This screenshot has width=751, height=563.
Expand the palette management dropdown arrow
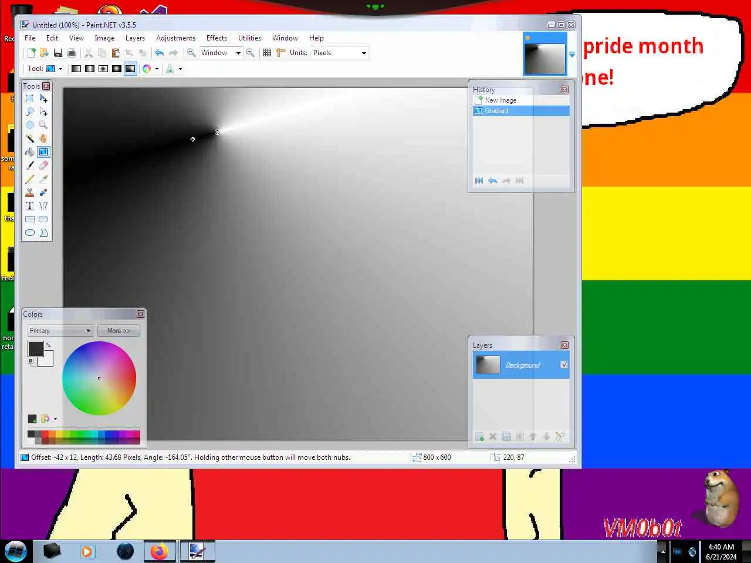[56, 419]
